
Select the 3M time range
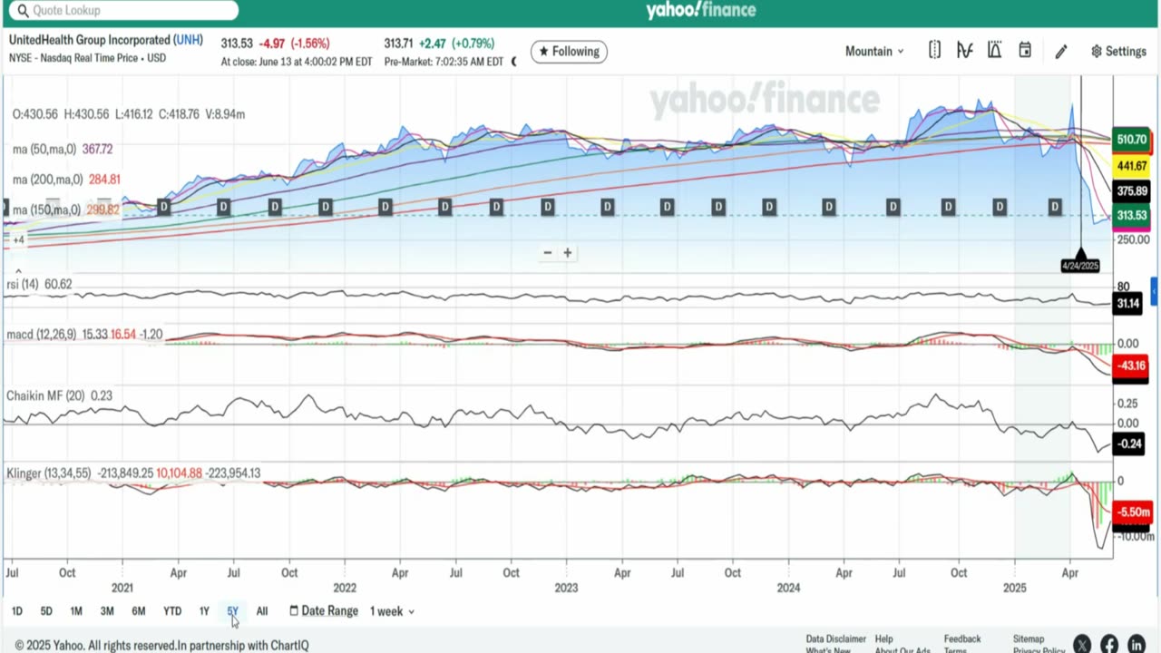pyautogui.click(x=107, y=611)
